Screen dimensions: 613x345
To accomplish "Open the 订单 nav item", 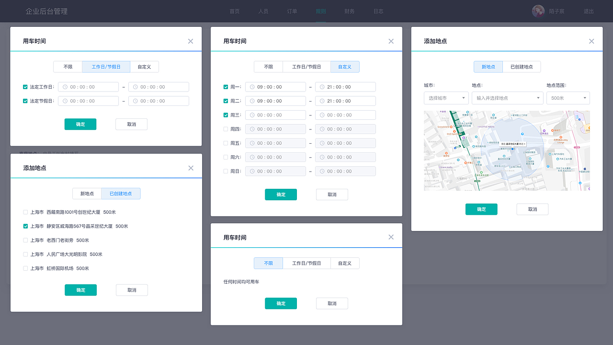I will pos(292,11).
